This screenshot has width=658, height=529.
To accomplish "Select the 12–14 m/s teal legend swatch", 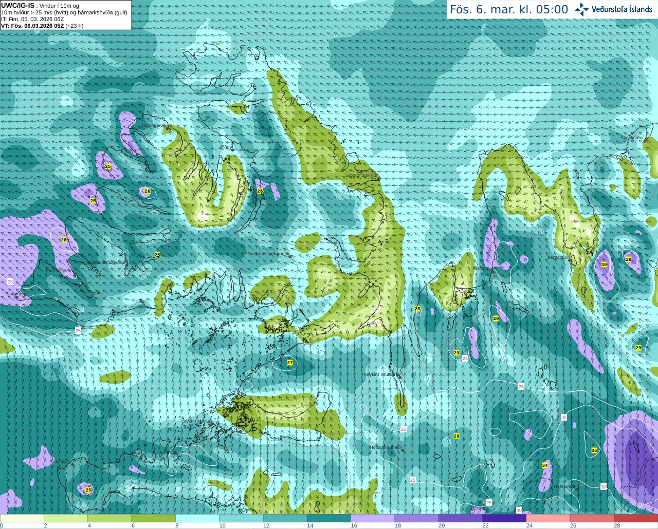I will pyautogui.click(x=285, y=518).
